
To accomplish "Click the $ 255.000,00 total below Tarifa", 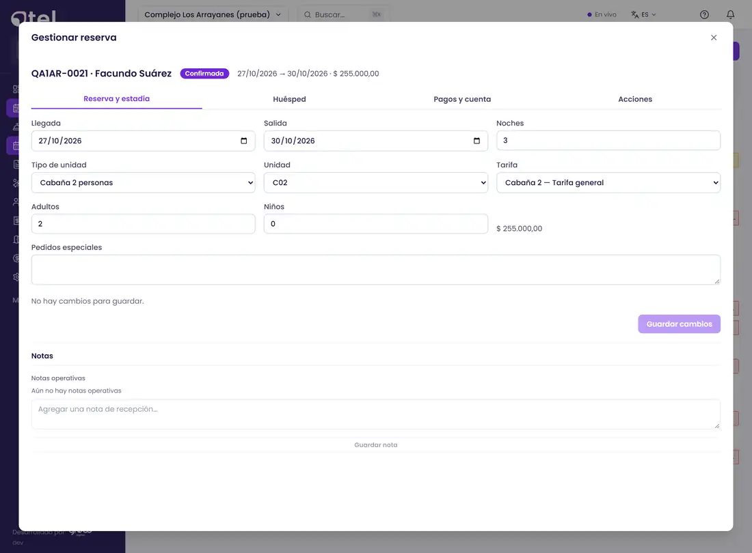I will (x=520, y=229).
